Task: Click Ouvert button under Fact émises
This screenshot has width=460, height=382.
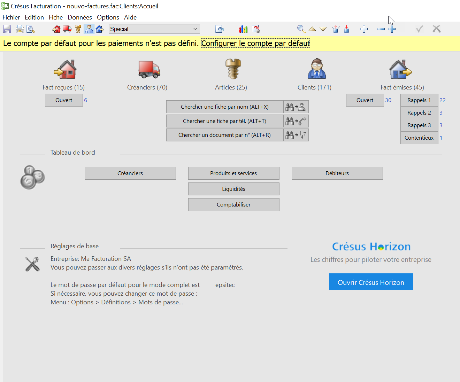Action: pyautogui.click(x=365, y=100)
